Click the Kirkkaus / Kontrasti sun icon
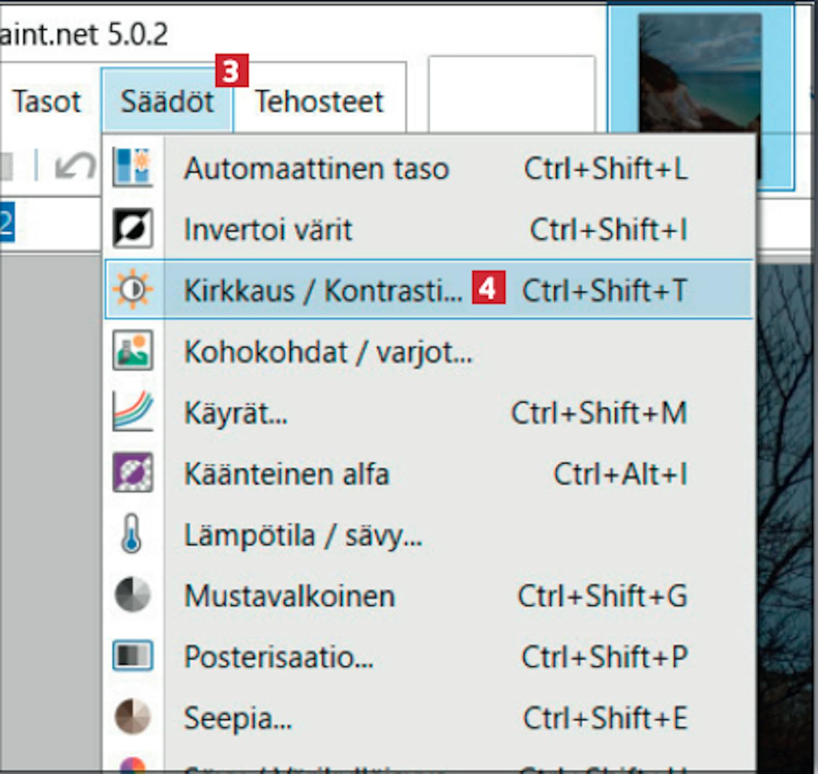 [x=133, y=289]
